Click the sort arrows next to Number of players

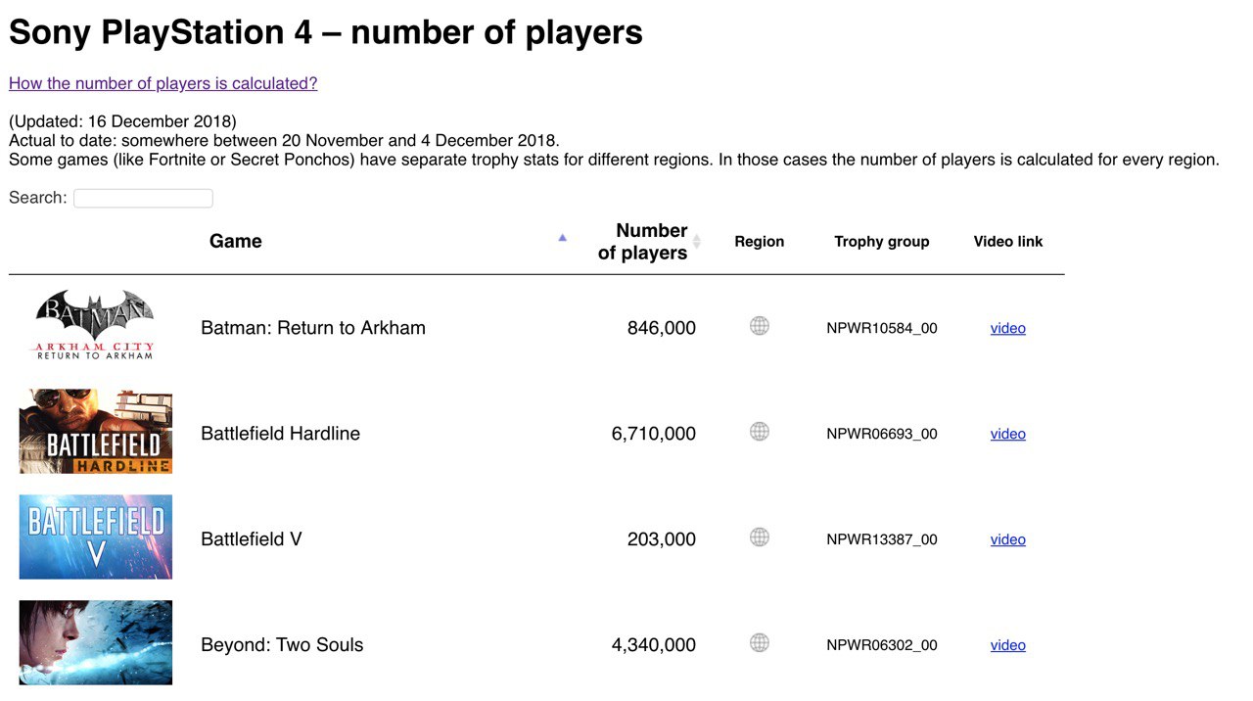click(697, 241)
